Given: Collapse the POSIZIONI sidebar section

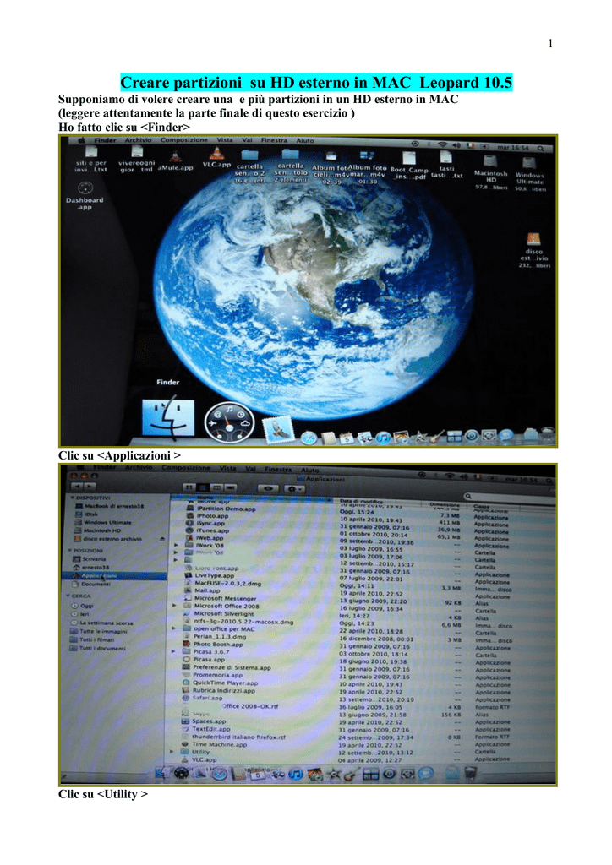Looking at the screenshot, I should [x=69, y=551].
